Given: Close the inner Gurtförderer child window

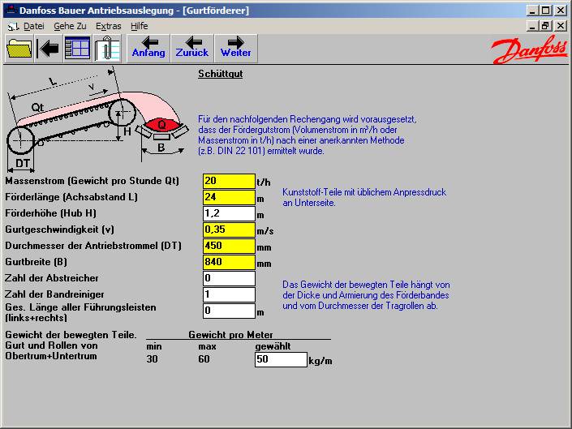Looking at the screenshot, I should (561, 26).
